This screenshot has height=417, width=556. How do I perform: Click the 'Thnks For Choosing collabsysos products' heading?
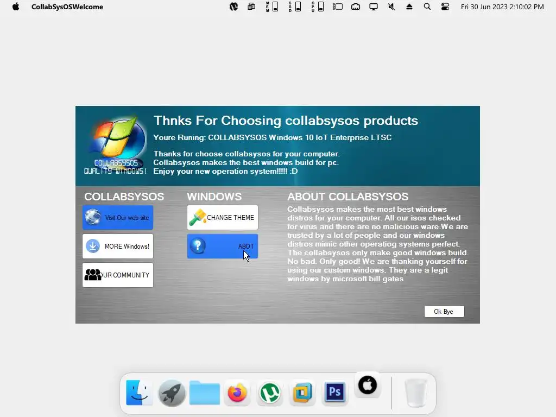coord(286,121)
